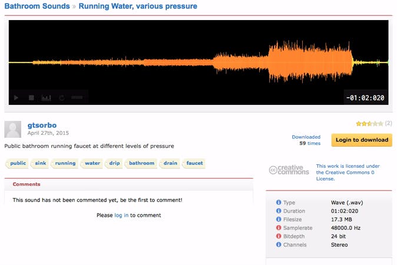
Task: Click the -01:02:020 time counter
Action: click(365, 98)
